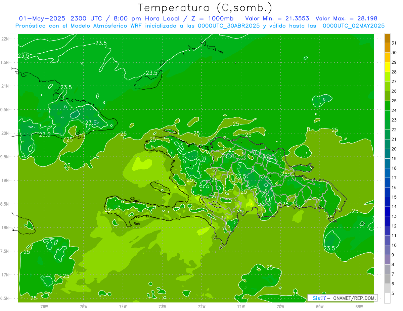Click the '8.5N' latitude axis label
Screen dimensions: 403x311
[5, 204]
